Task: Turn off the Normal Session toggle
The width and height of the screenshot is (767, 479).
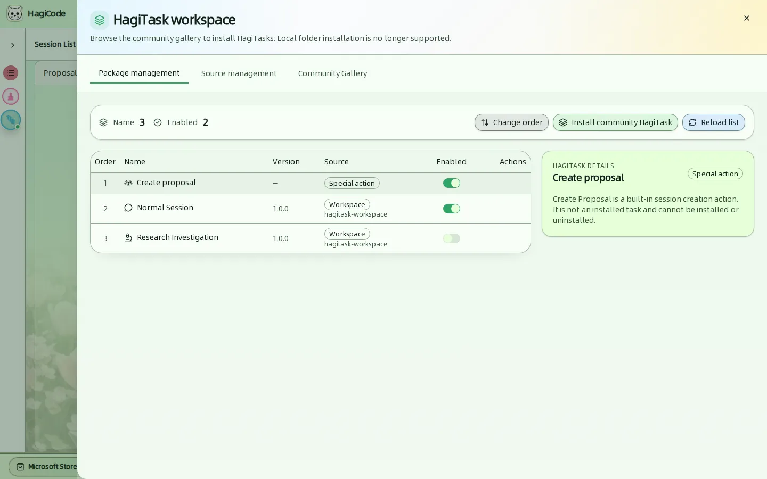Action: pos(452,209)
